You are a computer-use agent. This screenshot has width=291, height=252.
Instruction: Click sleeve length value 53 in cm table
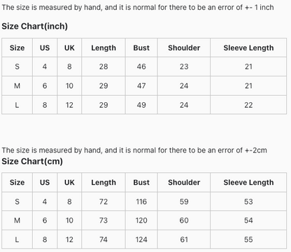(248, 202)
